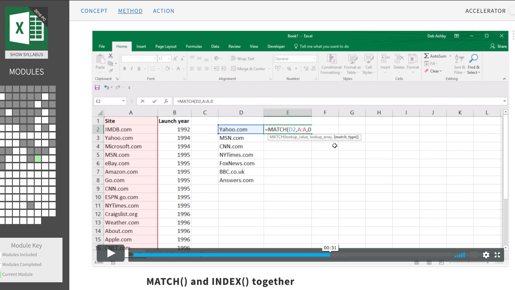
Task: Toggle Wrap Text in Alignment group
Action: (242, 59)
